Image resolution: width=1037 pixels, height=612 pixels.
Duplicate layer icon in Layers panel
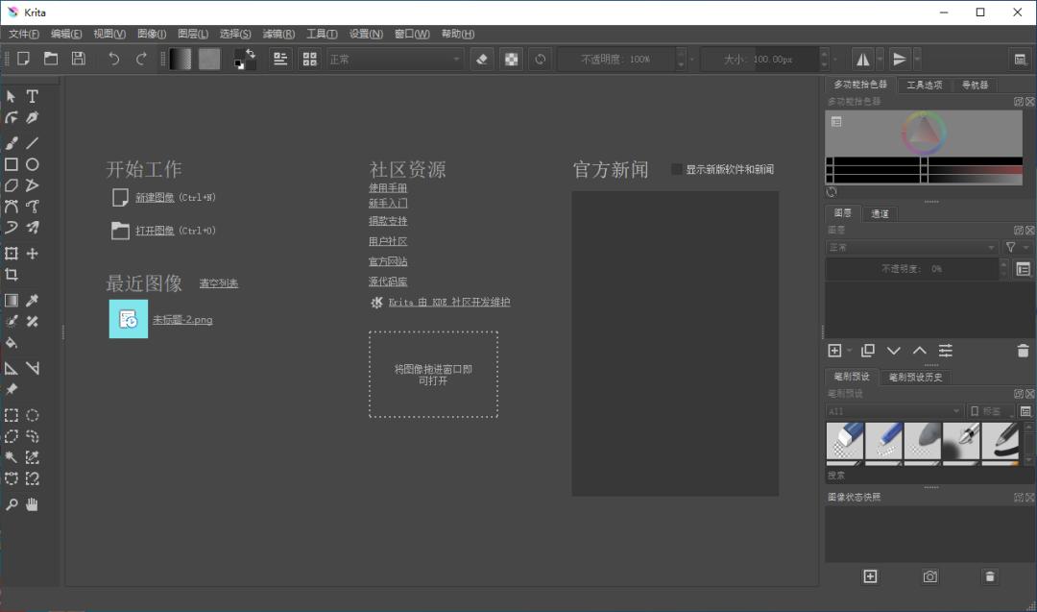(x=868, y=351)
